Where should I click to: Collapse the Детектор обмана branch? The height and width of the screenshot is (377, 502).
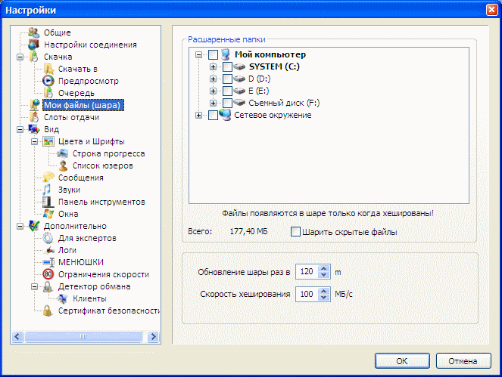click(x=35, y=286)
